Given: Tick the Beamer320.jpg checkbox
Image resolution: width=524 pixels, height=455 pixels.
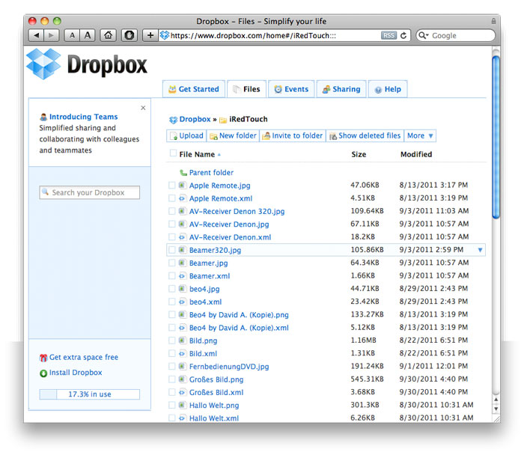Looking at the screenshot, I should click(x=171, y=250).
